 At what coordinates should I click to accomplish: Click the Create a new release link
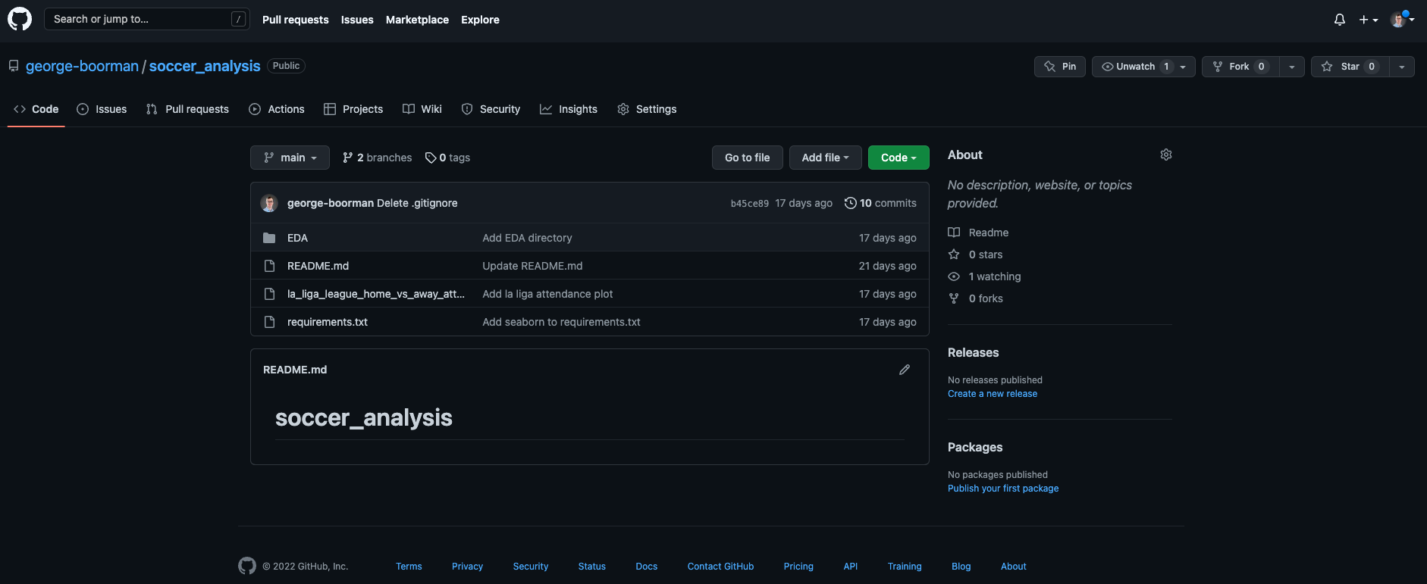click(992, 394)
